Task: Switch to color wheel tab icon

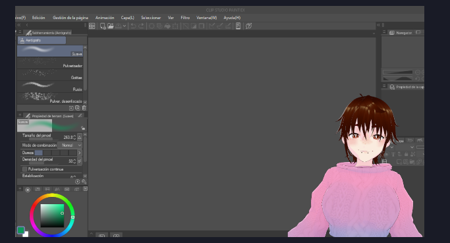Action: pos(28,190)
